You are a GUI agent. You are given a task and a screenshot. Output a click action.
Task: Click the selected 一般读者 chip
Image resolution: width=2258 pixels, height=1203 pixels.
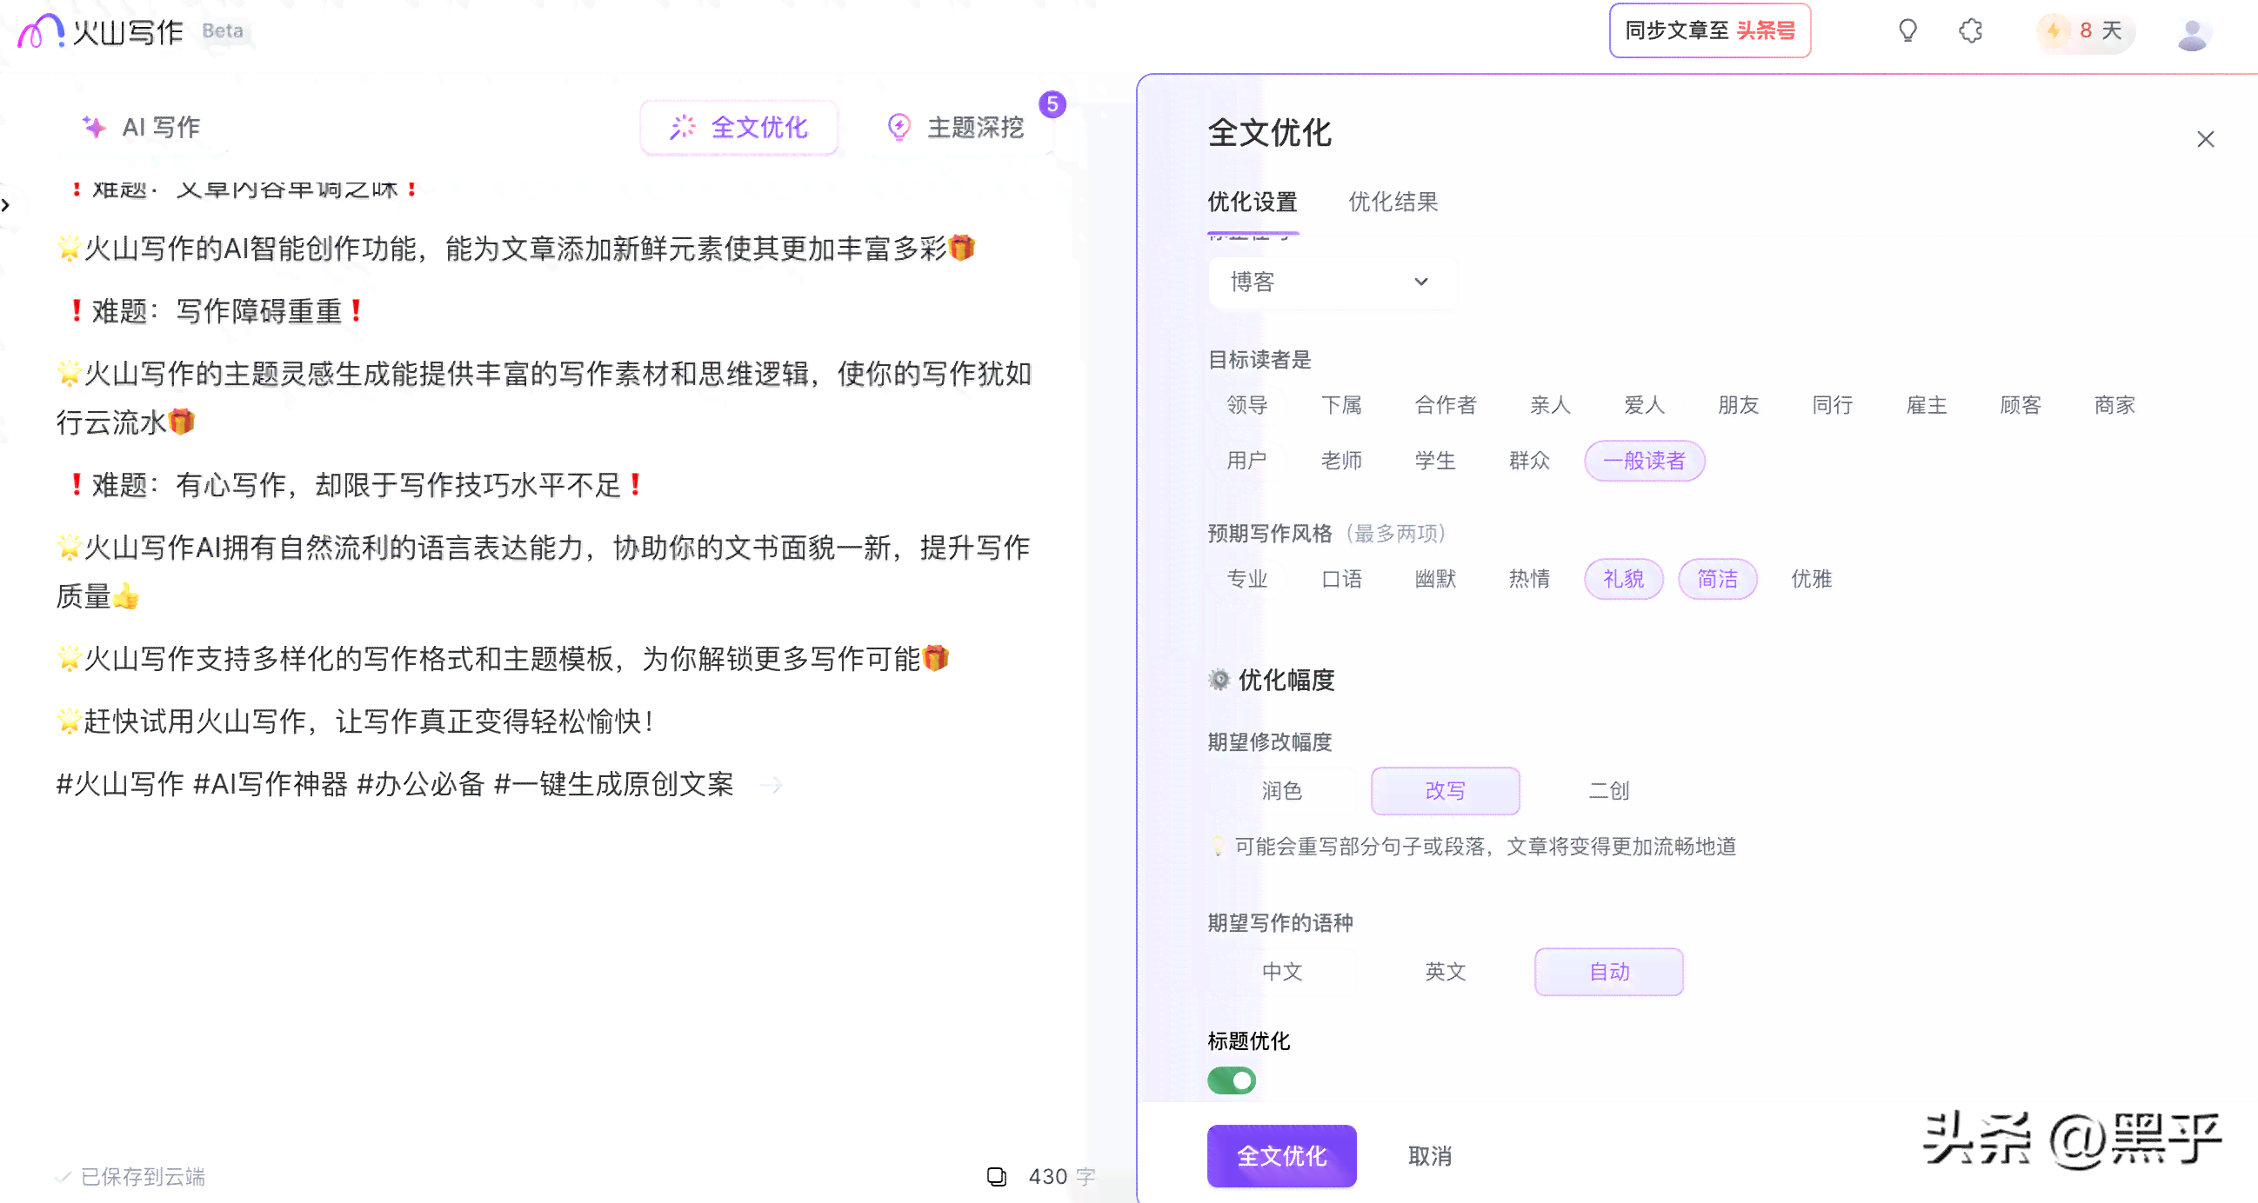coord(1644,461)
